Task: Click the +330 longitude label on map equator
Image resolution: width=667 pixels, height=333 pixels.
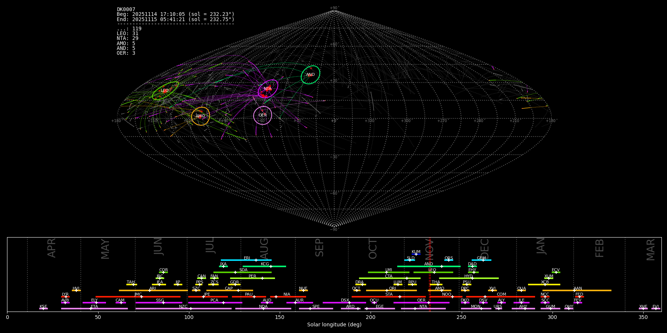Action: point(369,121)
